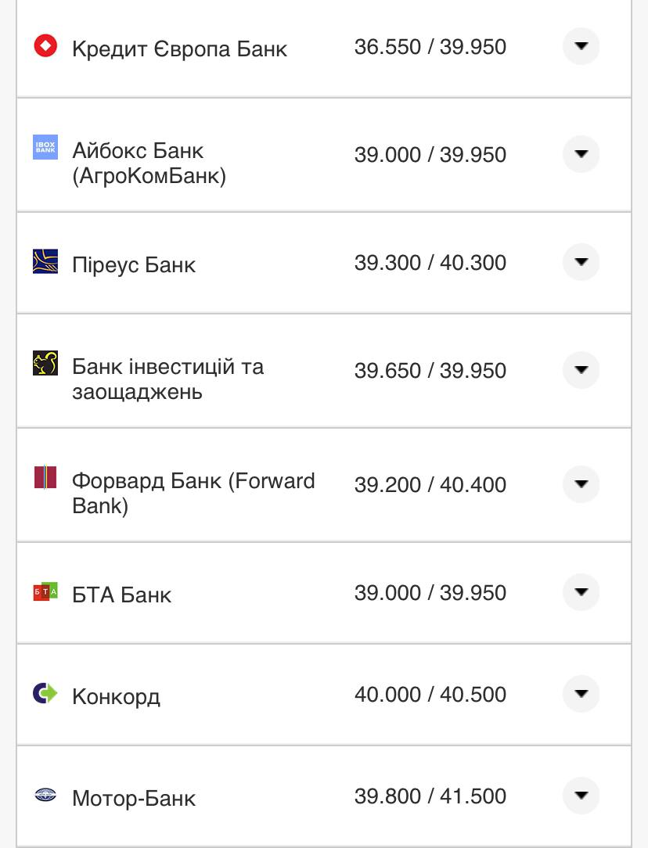648x848 pixels.
Task: Click the Банк інвестицій та заощаджень logo
Action: (45, 362)
